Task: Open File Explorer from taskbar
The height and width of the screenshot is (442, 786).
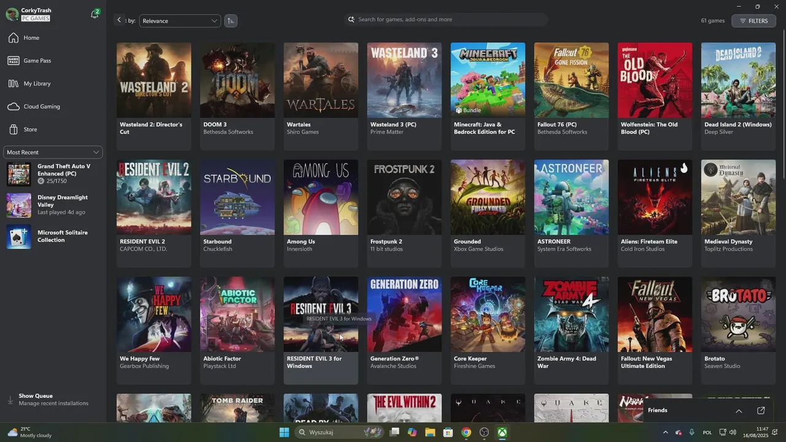Action: 430,432
